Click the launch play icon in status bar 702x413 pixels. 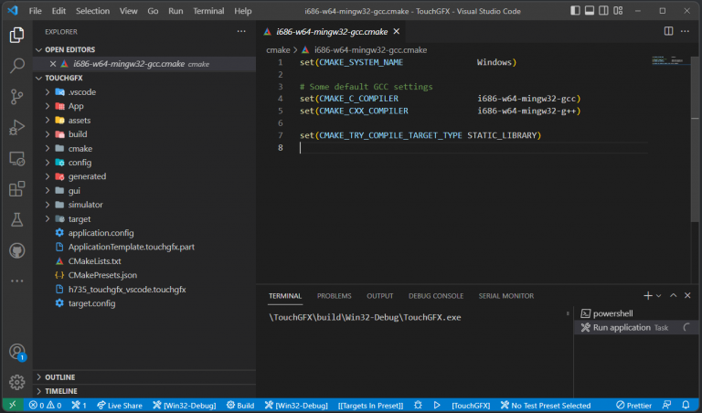[437, 405]
